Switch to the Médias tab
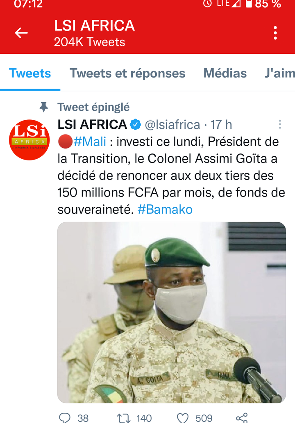 (225, 73)
